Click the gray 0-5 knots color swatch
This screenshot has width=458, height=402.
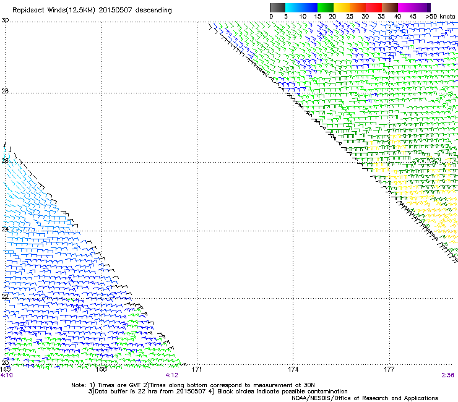(277, 7)
